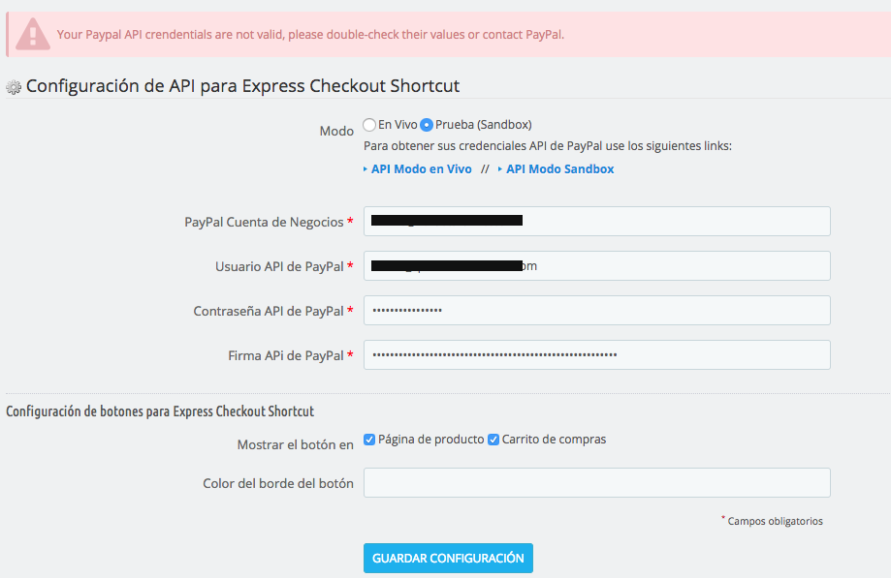891x578 pixels.
Task: Click the "Firma APi de PayPal" signature field
Action: (595, 354)
